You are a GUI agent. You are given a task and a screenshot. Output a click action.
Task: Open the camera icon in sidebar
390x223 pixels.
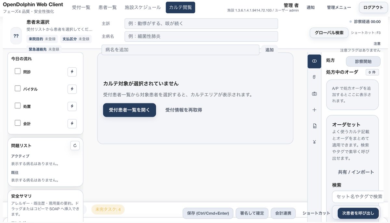(x=314, y=93)
